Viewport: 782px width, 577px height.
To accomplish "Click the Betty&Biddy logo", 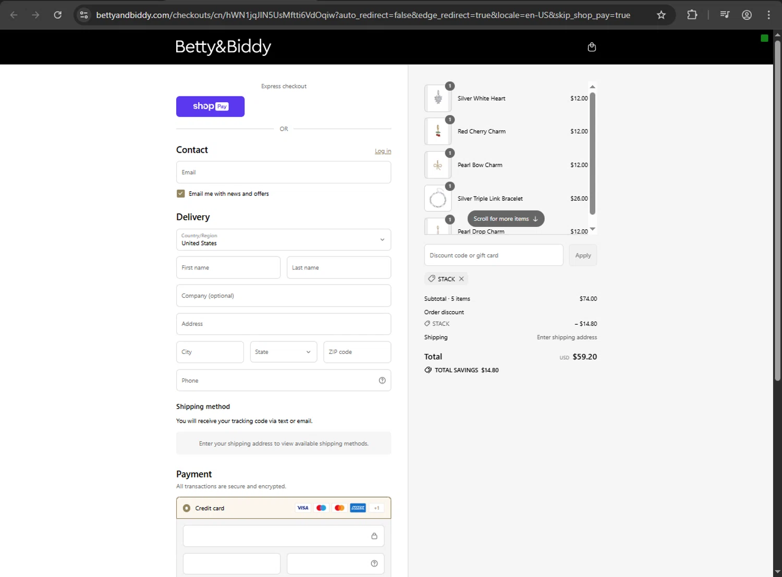I will (x=223, y=47).
